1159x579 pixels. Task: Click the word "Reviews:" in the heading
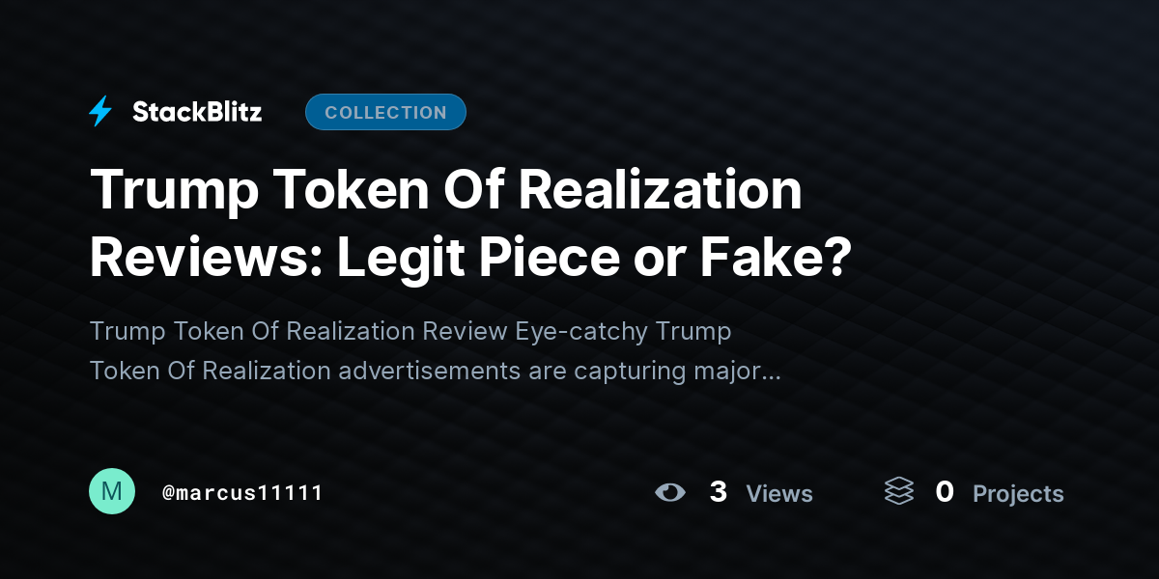point(205,259)
